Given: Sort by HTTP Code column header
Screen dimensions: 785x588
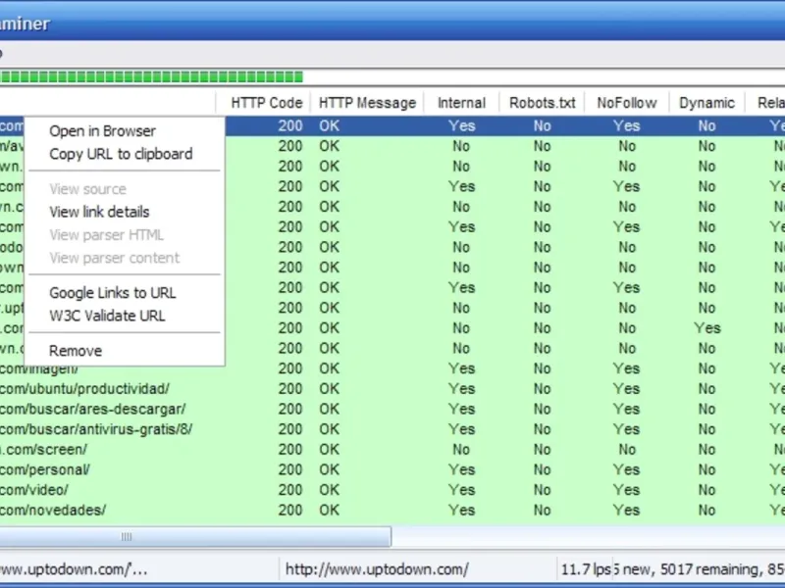Looking at the screenshot, I should coord(264,103).
